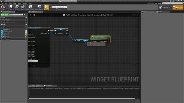
Task: Open the Window menu
Action: 25,3
